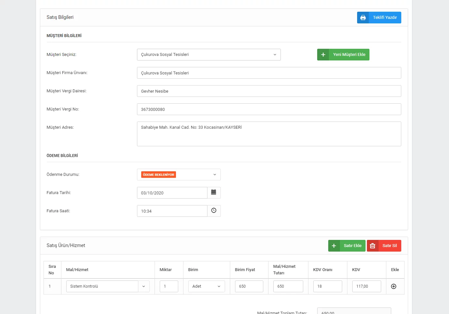The width and height of the screenshot is (449, 314).
Task: Click the plus icon beside Yeni Müşteri Ekle
Action: click(x=323, y=55)
